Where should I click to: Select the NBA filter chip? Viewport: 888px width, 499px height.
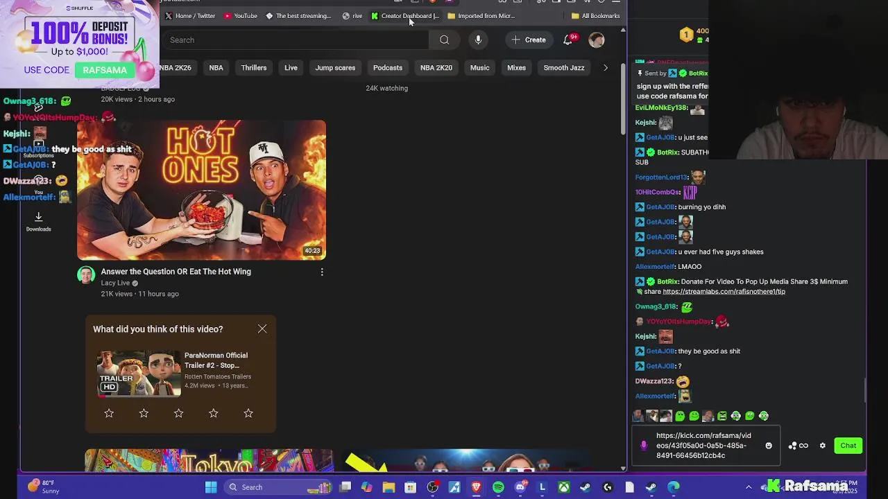pyautogui.click(x=216, y=68)
